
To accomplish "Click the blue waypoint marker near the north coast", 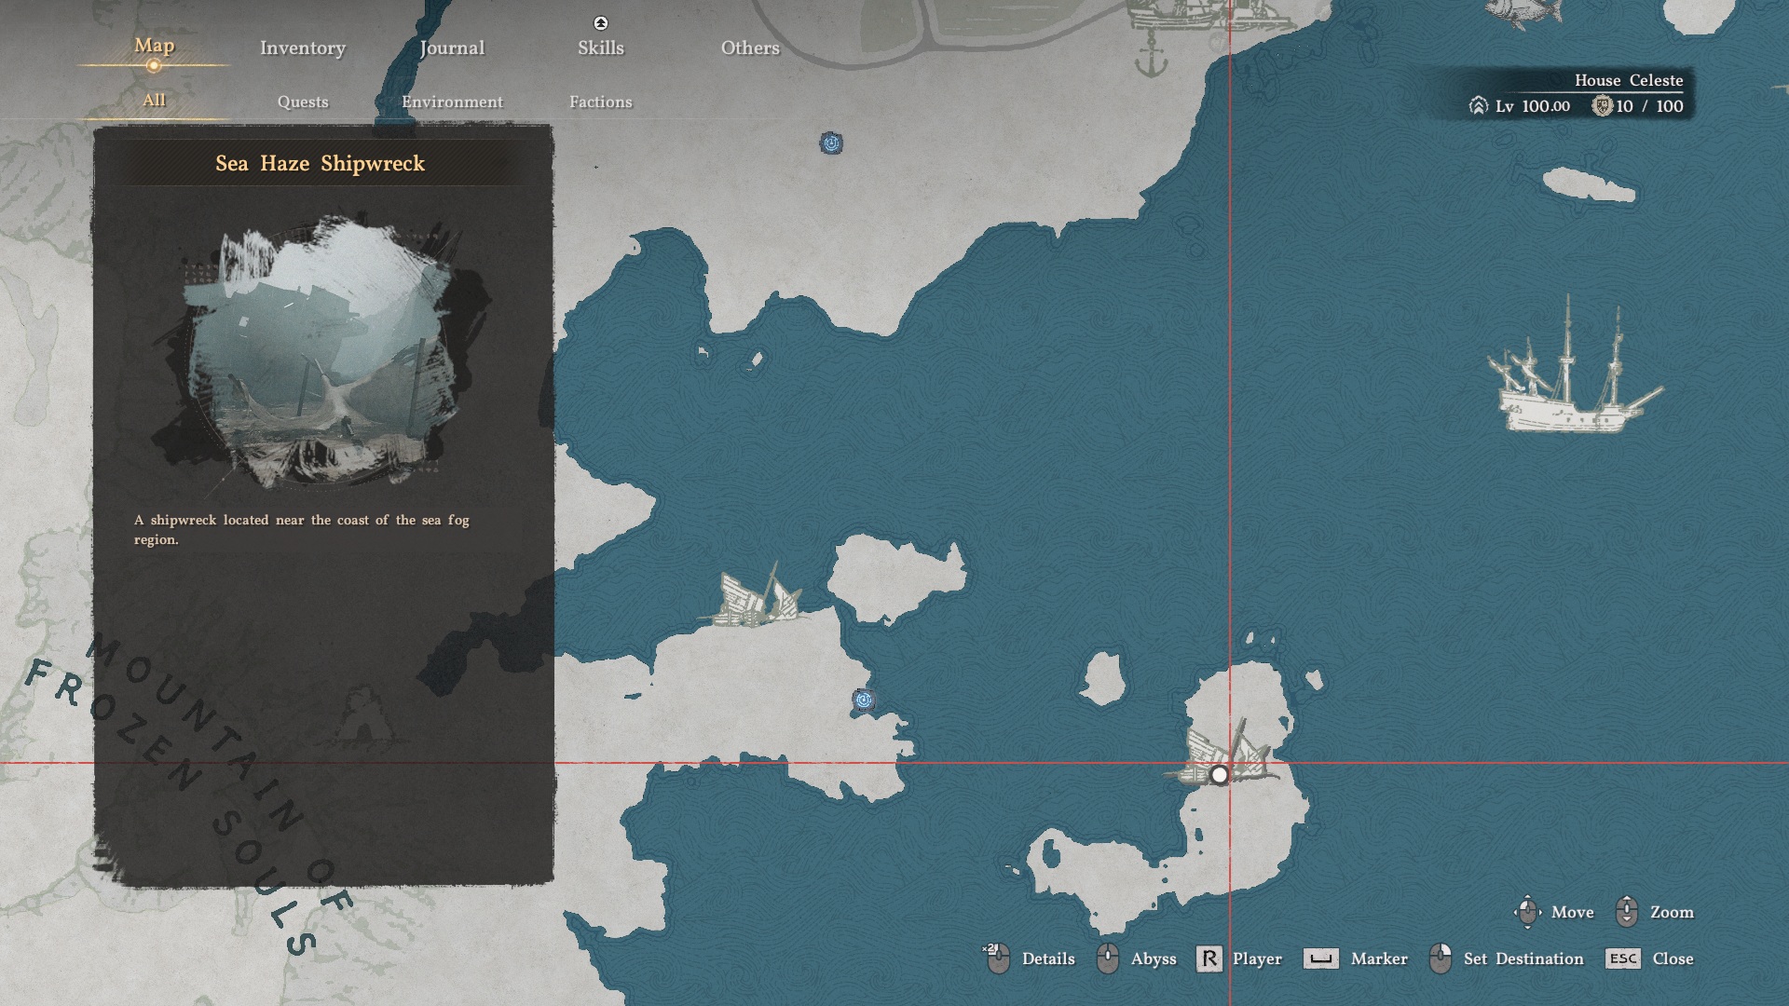I will [831, 143].
